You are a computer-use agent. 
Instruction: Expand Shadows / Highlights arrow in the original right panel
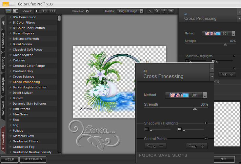234,56
